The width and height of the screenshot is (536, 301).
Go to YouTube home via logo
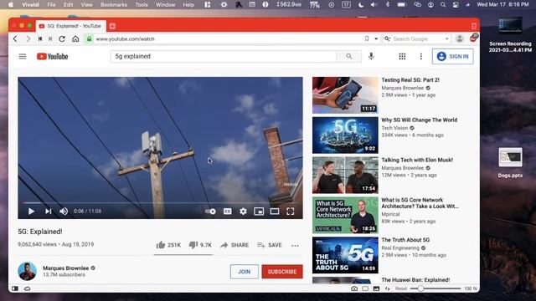(52, 56)
